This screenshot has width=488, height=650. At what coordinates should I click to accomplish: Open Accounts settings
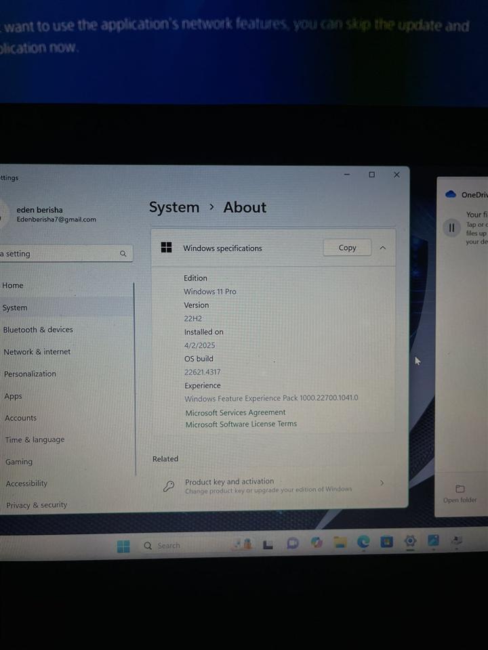point(66,418)
